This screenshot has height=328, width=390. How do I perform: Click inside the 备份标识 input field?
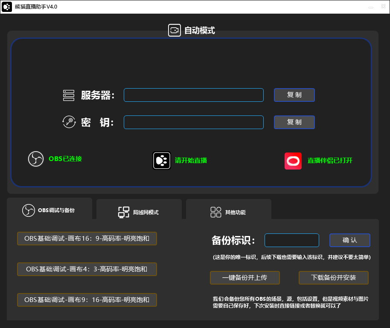[291, 240]
